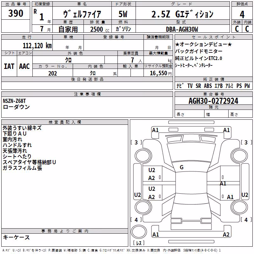Select exterior color value クロ under 外装色
The image size is (254, 254).
coord(68,60)
